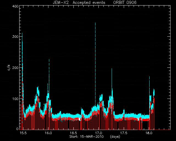Click the cyan spike at 18.0 days
Viewport: 176px width, 141px height.
point(150,85)
